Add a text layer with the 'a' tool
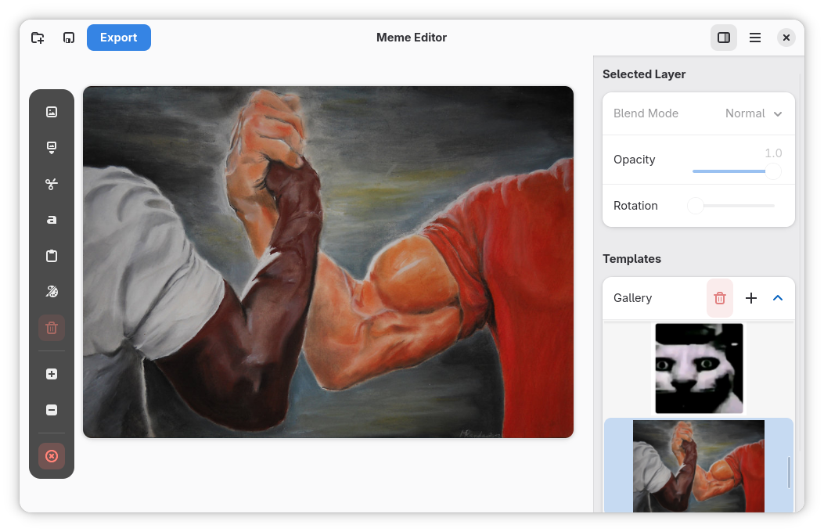This screenshot has width=824, height=532. [x=52, y=220]
